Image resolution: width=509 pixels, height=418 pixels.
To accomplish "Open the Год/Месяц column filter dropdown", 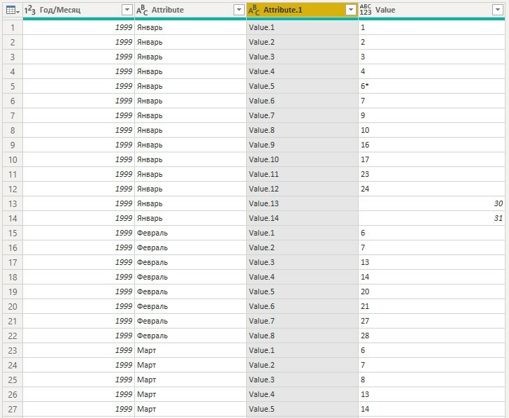I will coord(127,10).
